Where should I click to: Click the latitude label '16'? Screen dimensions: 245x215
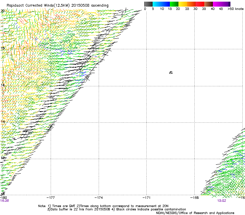(3, 85)
